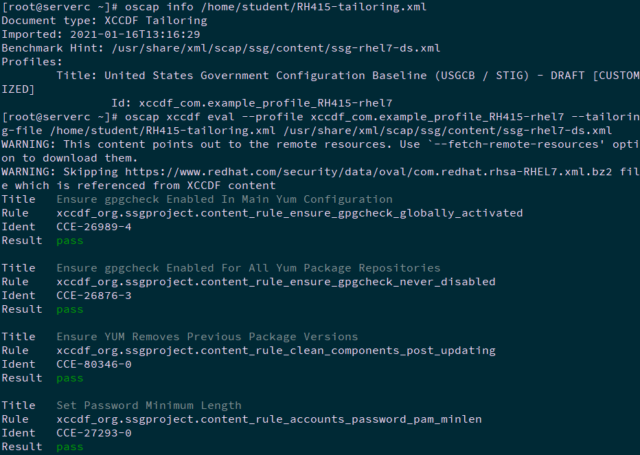640x455 pixels.
Task: Click the --fetch-remote-resources option text
Action: (x=516, y=144)
